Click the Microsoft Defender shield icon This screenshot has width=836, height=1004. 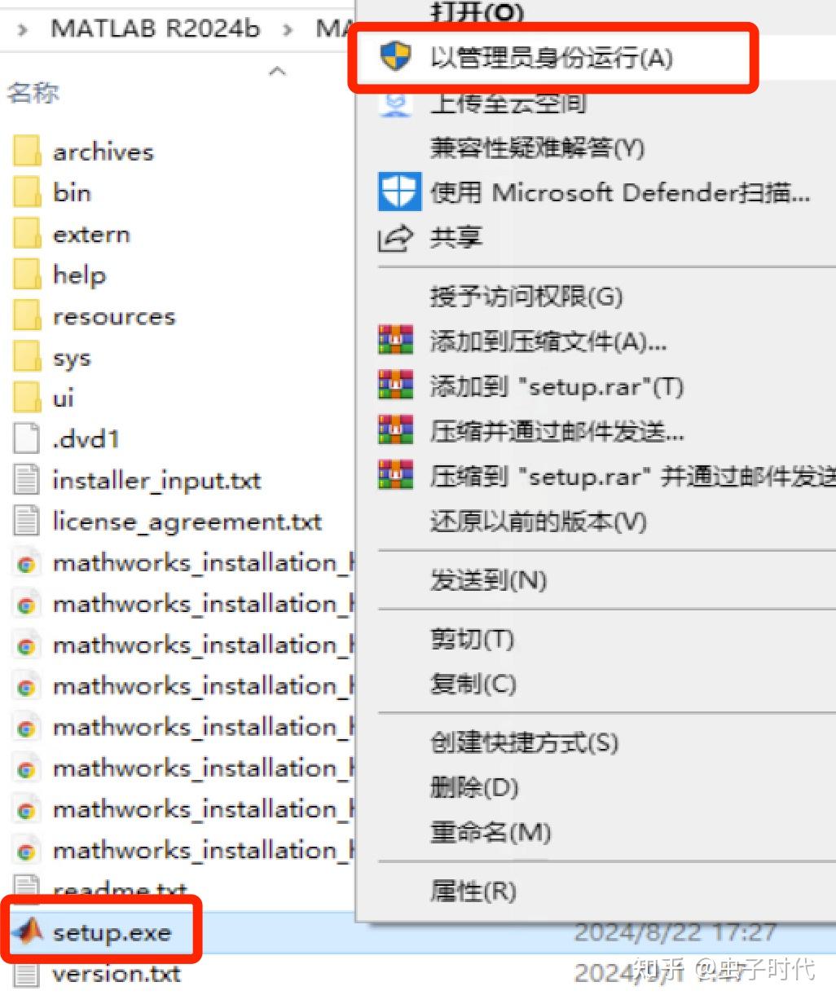pos(398,192)
